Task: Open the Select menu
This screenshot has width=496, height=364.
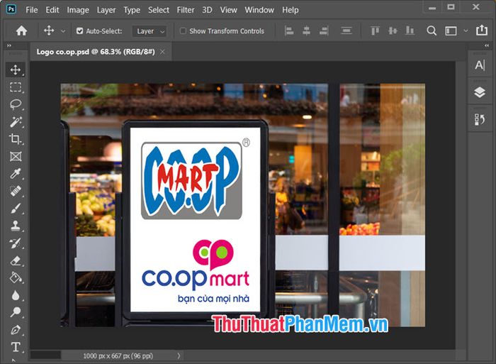Action: coord(159,10)
